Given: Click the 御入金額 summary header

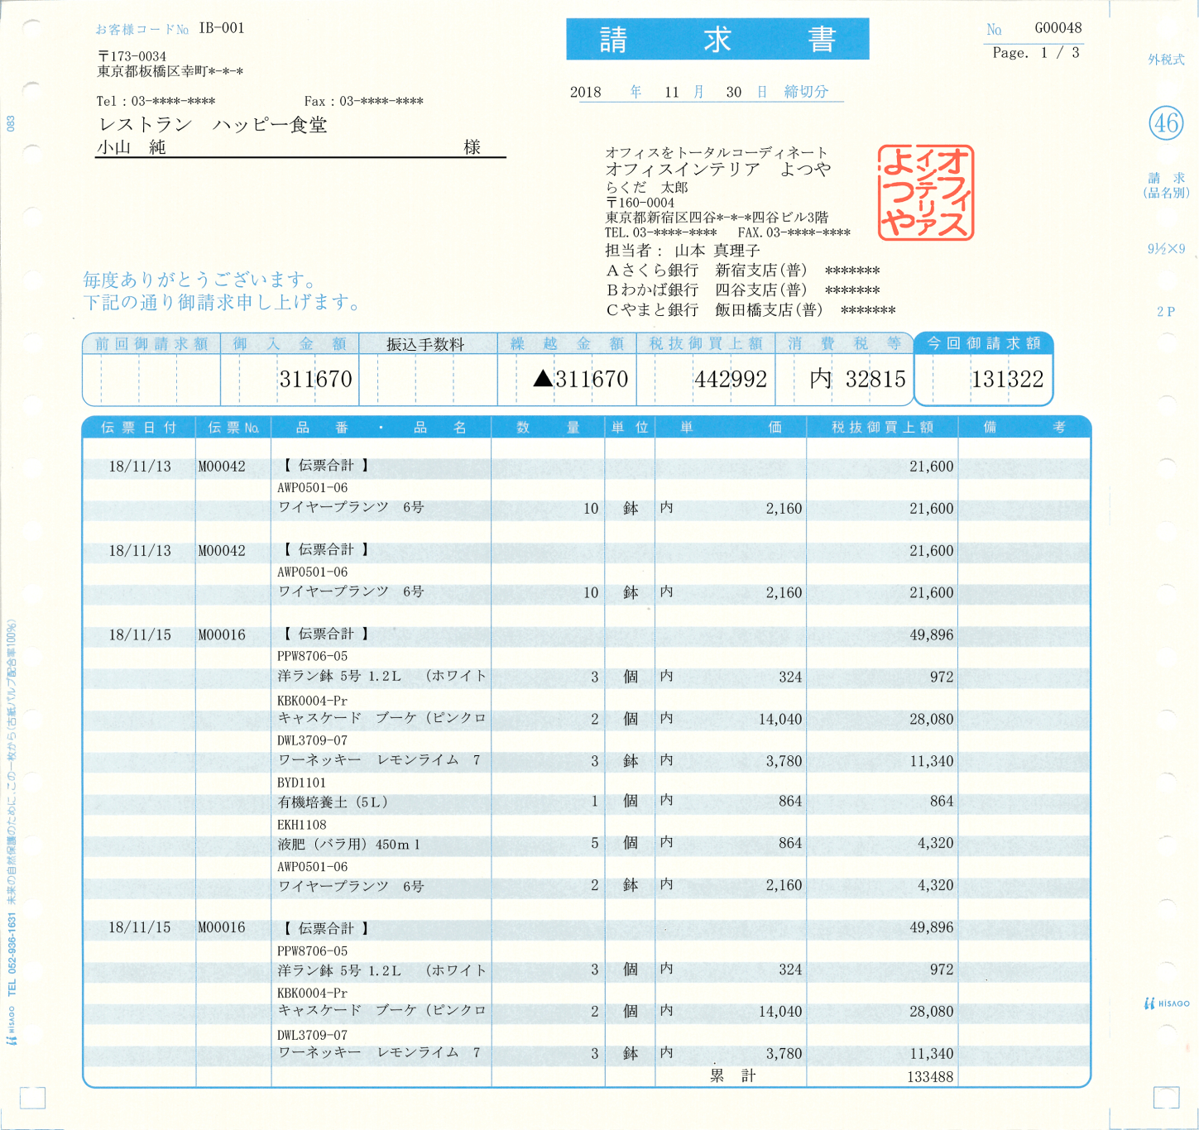Looking at the screenshot, I should (290, 344).
